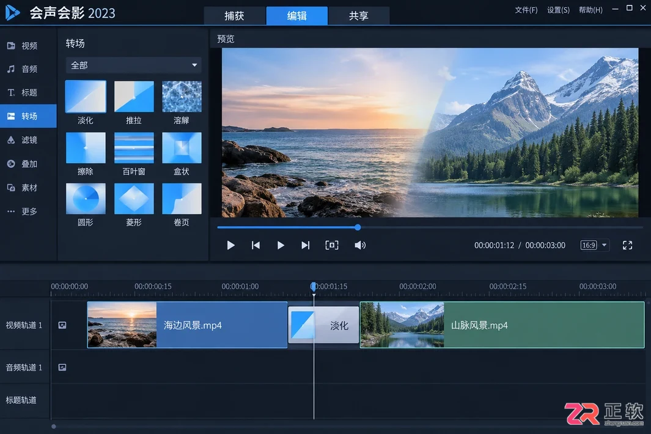Select the 擦除 wipe transition

pyautogui.click(x=86, y=148)
